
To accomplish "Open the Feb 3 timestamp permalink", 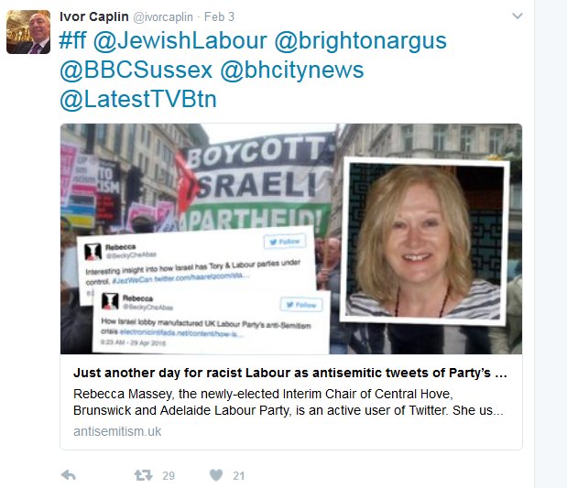I will coord(219,16).
